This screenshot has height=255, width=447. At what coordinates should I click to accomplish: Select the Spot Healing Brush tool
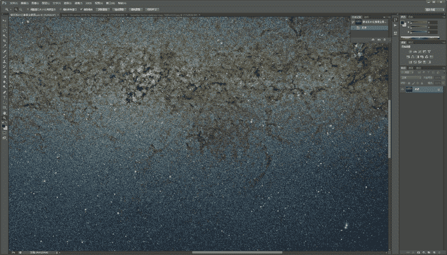pos(4,52)
